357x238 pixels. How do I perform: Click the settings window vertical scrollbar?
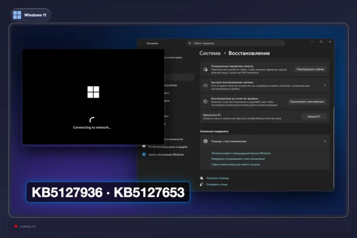click(x=334, y=147)
